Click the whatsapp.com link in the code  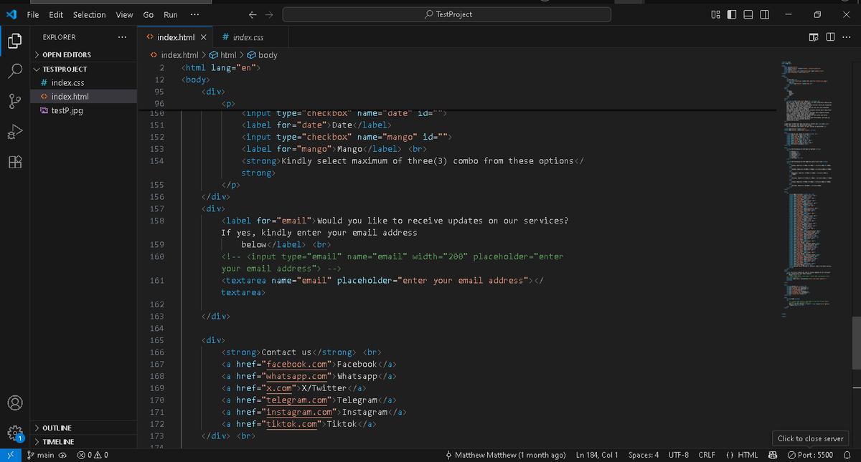point(297,376)
